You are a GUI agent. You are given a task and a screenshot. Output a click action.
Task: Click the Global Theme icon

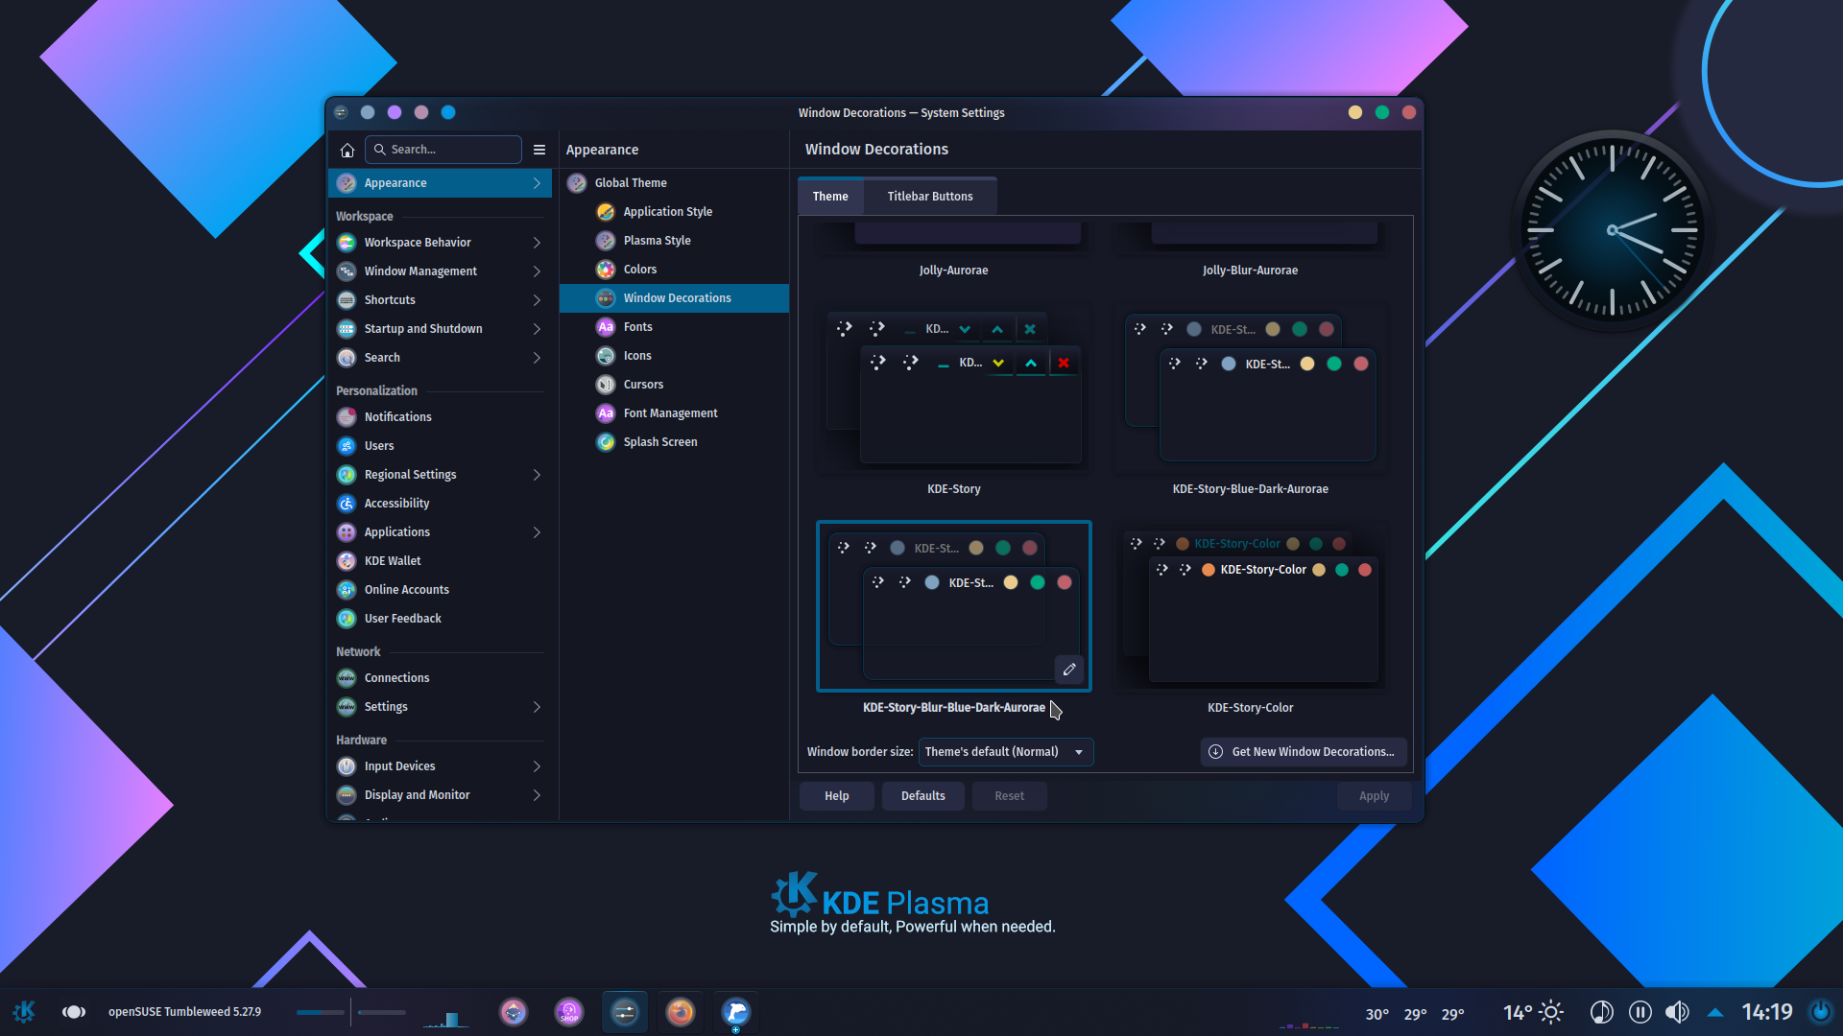[x=577, y=183]
